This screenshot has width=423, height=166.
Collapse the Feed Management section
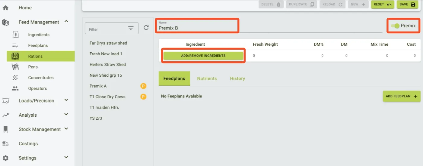point(66,21)
